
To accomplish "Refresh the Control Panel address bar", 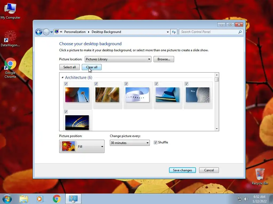I will pos(174,32).
